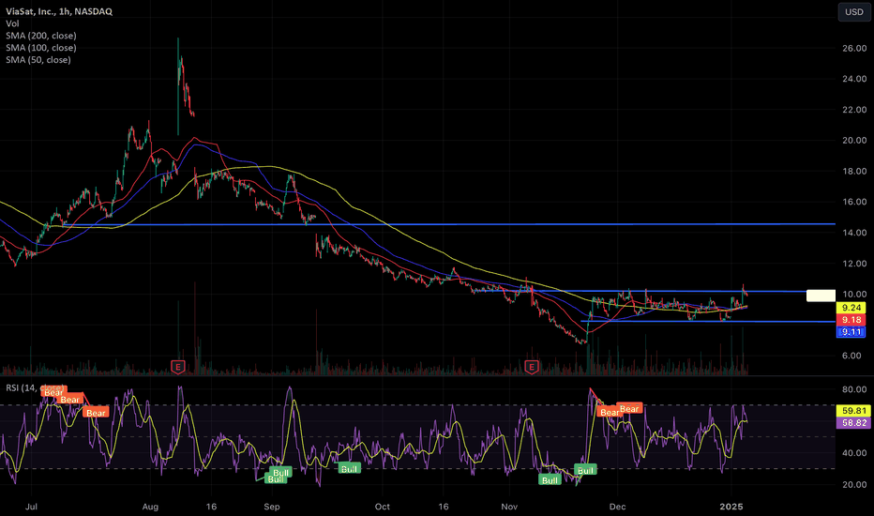Click the 6.00 price axis label
Image resolution: width=874 pixels, height=516 pixels.
click(851, 356)
